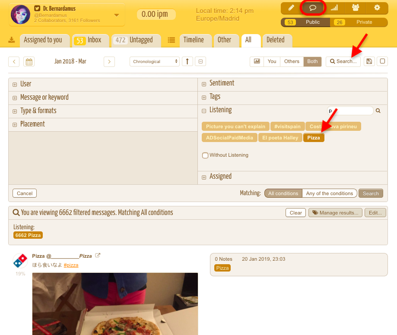The width and height of the screenshot is (397, 335).
Task: Open the Assigned to you tab
Action: pos(45,41)
